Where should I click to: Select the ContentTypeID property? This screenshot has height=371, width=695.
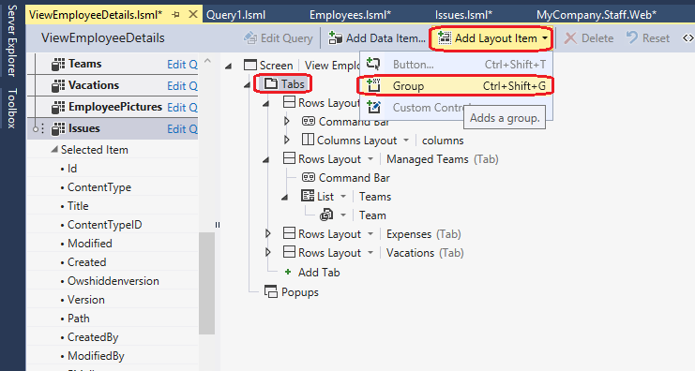(x=105, y=225)
